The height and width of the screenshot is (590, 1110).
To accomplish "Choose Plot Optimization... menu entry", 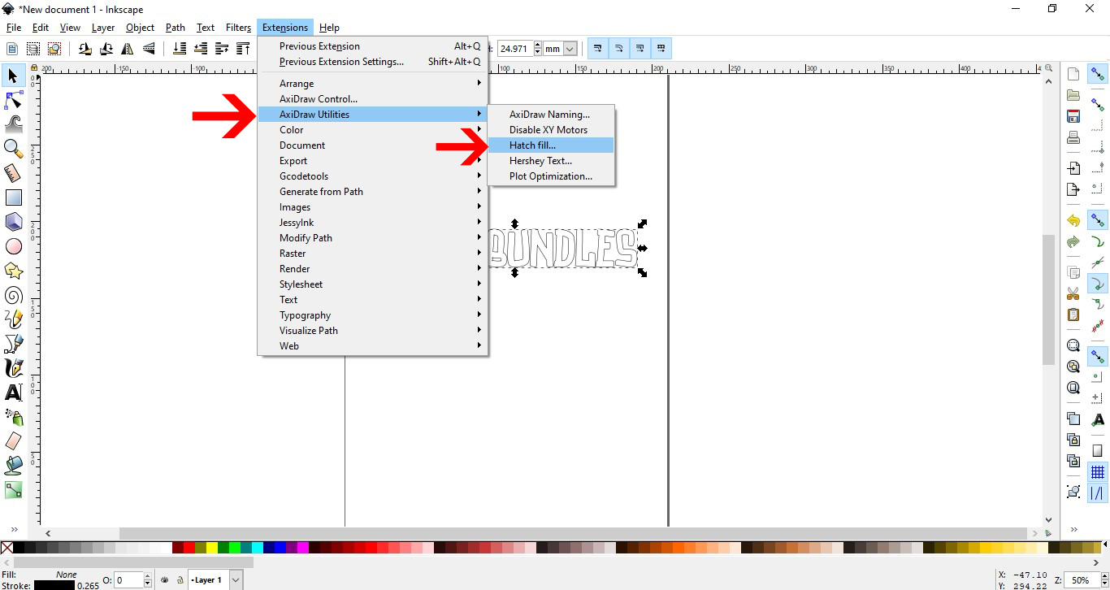I will point(551,176).
